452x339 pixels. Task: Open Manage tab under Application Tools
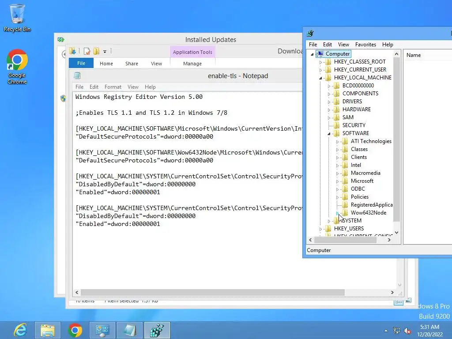(192, 64)
